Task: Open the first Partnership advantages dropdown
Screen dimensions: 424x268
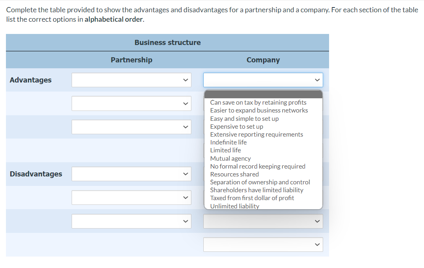Action: [131, 80]
